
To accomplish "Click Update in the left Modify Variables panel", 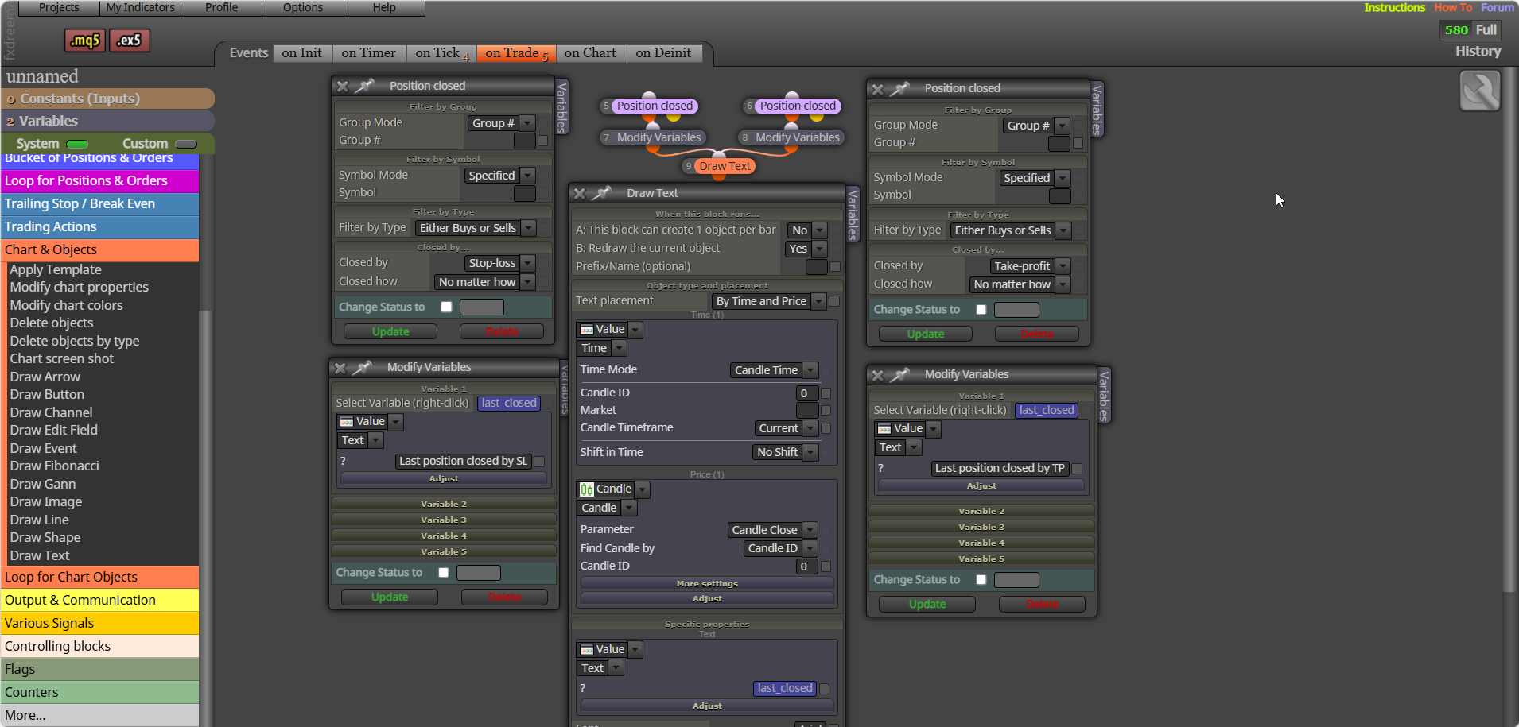I will click(390, 597).
